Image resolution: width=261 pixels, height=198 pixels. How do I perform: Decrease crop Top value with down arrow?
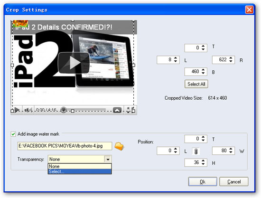click(203, 49)
